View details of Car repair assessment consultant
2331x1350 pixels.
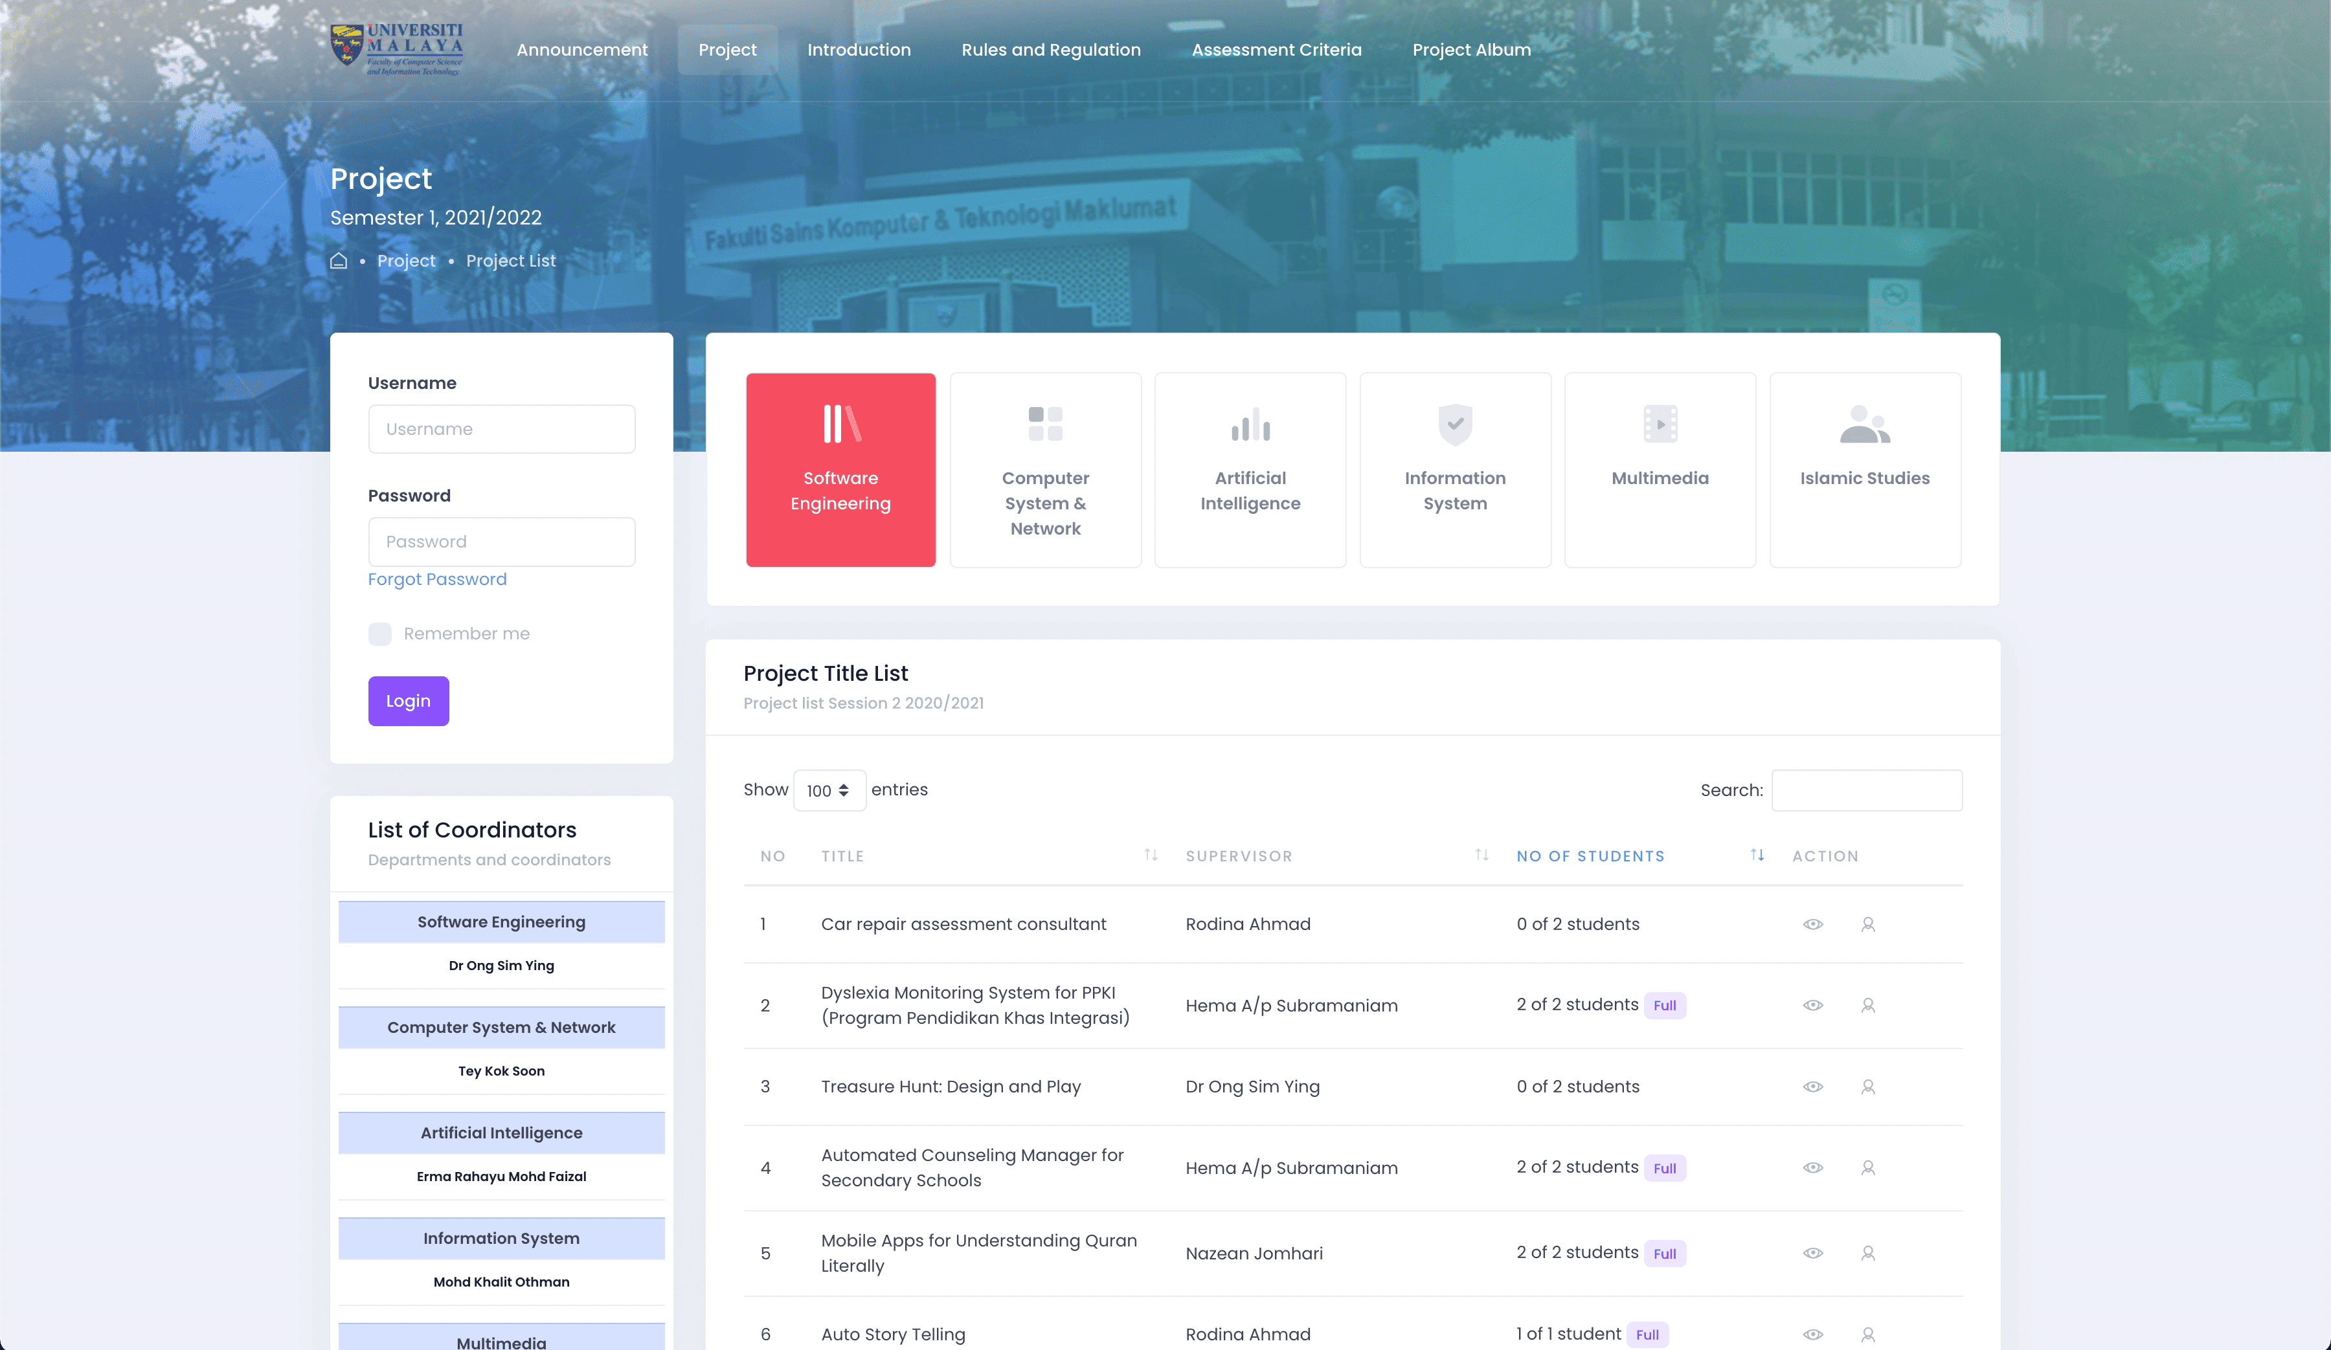(1812, 924)
